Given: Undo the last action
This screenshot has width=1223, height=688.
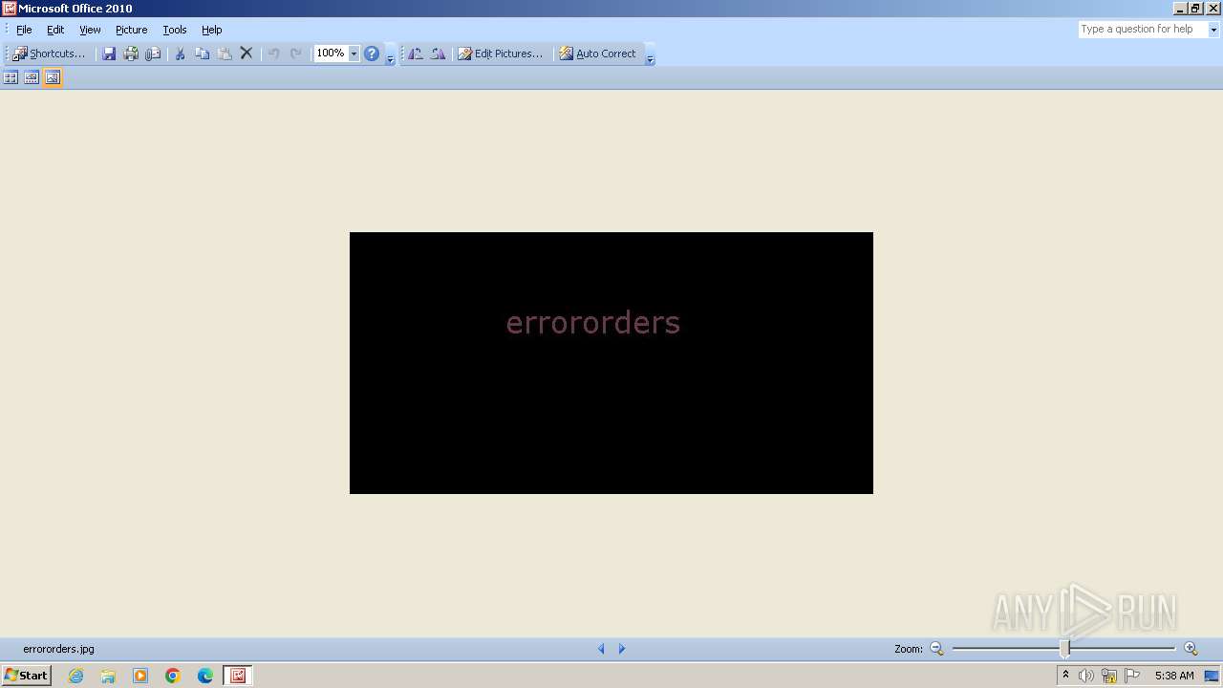Looking at the screenshot, I should tap(273, 54).
